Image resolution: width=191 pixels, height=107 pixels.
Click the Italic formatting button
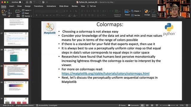point(40,15)
